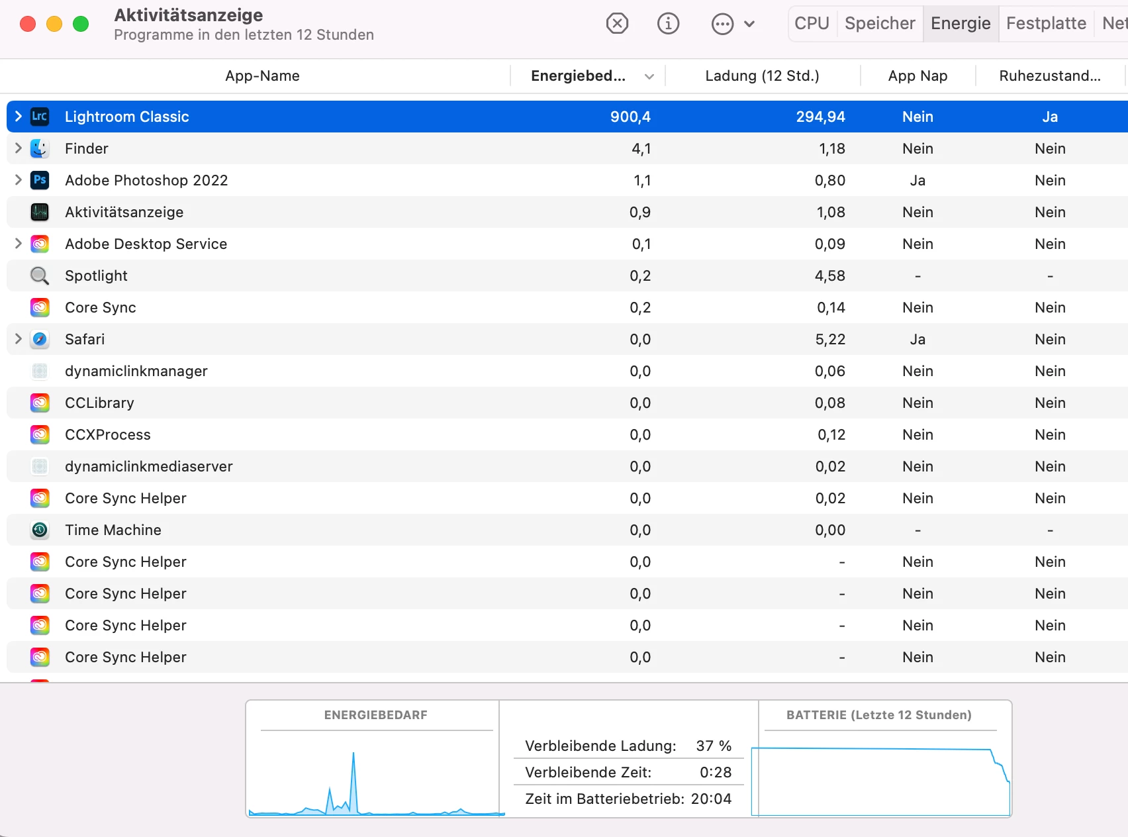The image size is (1128, 837).
Task: Click Lightroom Classic energy value 900,4
Action: [630, 117]
